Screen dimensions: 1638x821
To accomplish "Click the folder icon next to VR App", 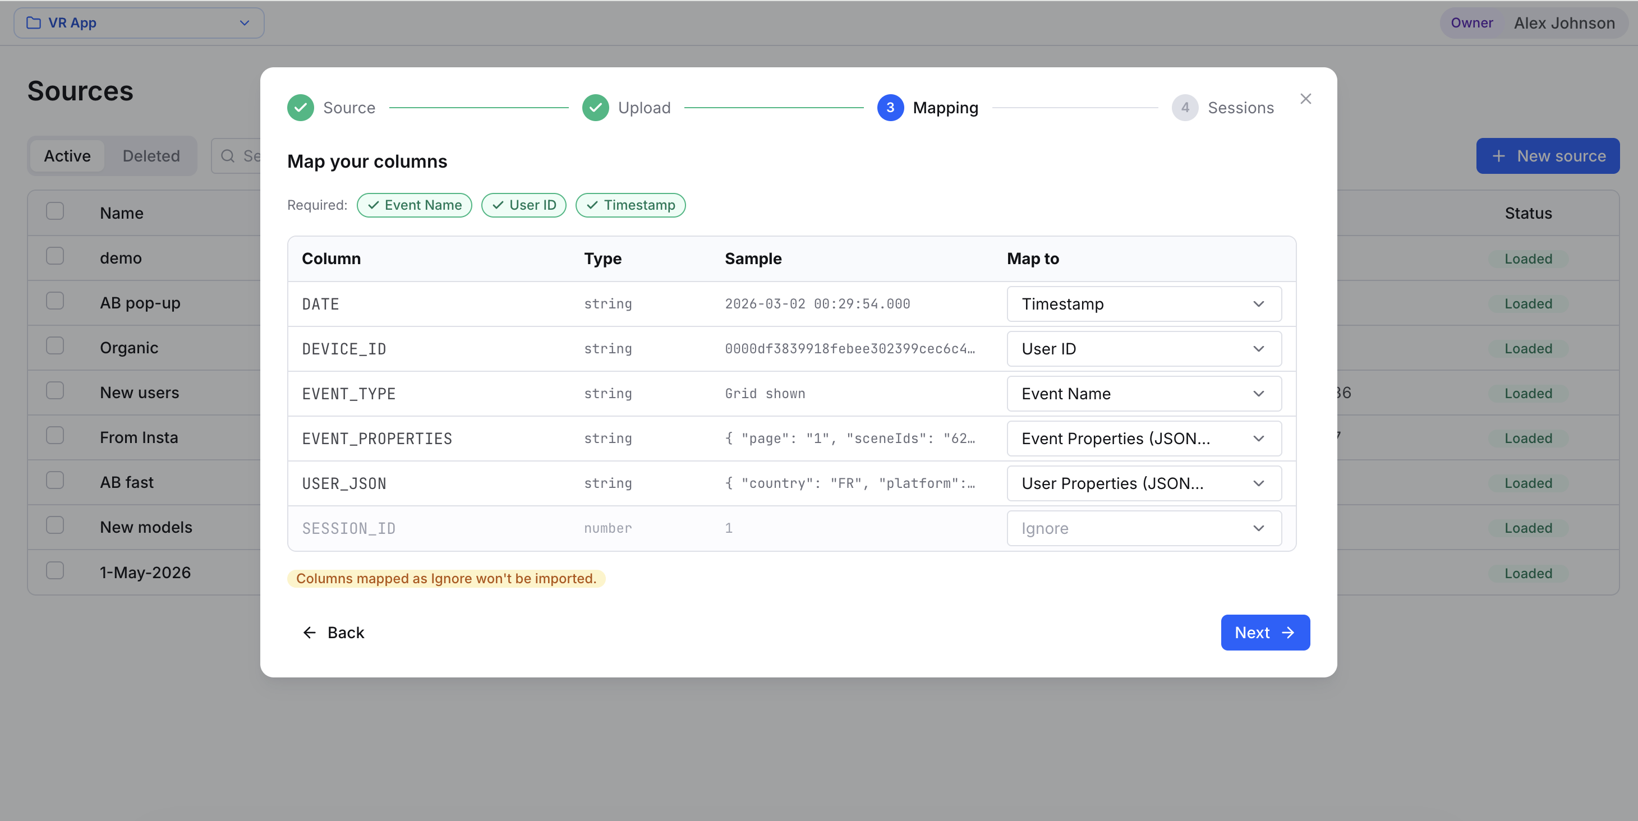I will [x=34, y=23].
